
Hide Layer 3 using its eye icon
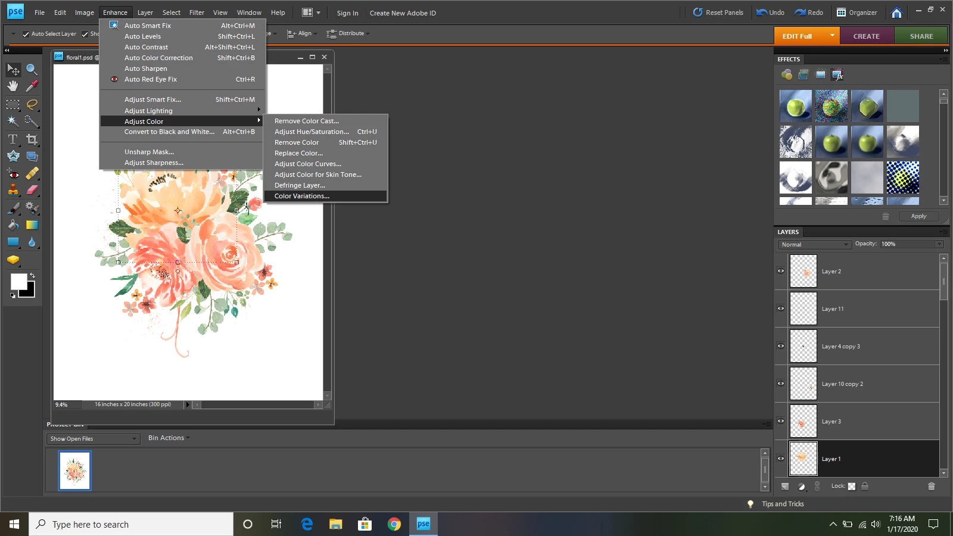781,421
